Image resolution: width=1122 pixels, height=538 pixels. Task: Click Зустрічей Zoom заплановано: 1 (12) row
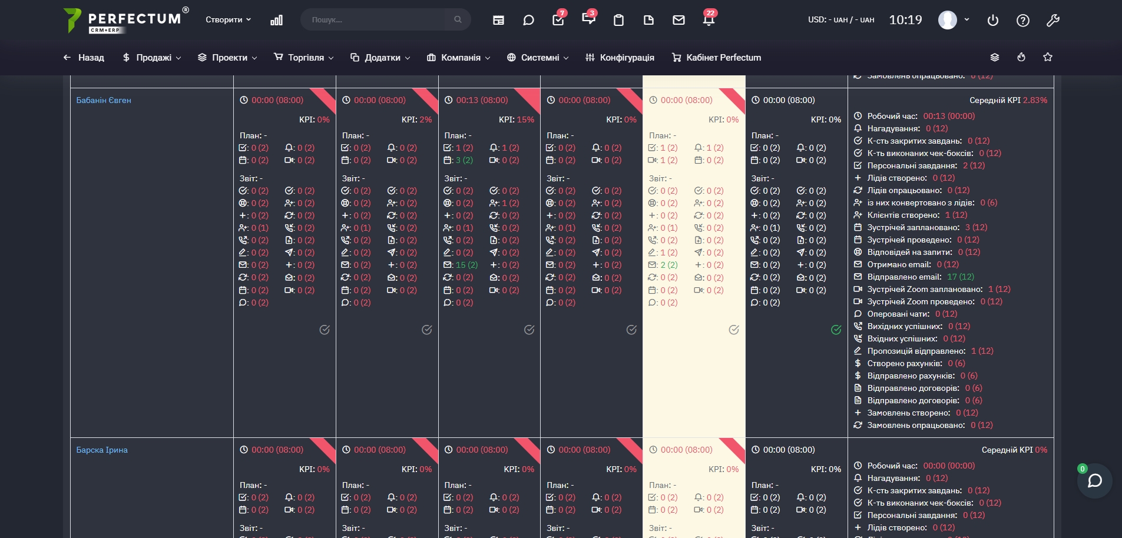point(932,289)
